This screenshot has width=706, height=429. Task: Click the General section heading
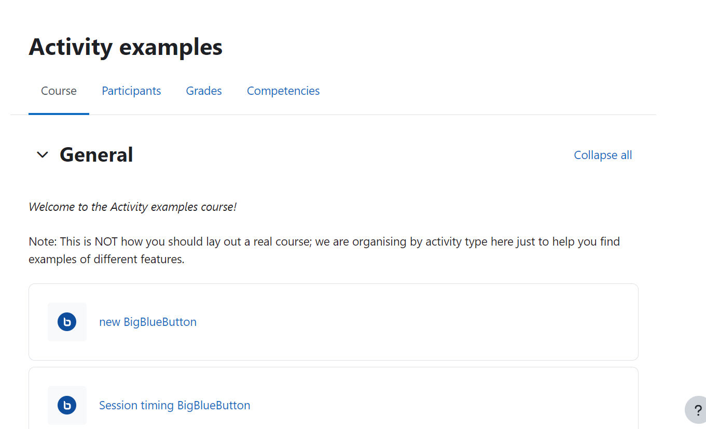[x=96, y=154]
